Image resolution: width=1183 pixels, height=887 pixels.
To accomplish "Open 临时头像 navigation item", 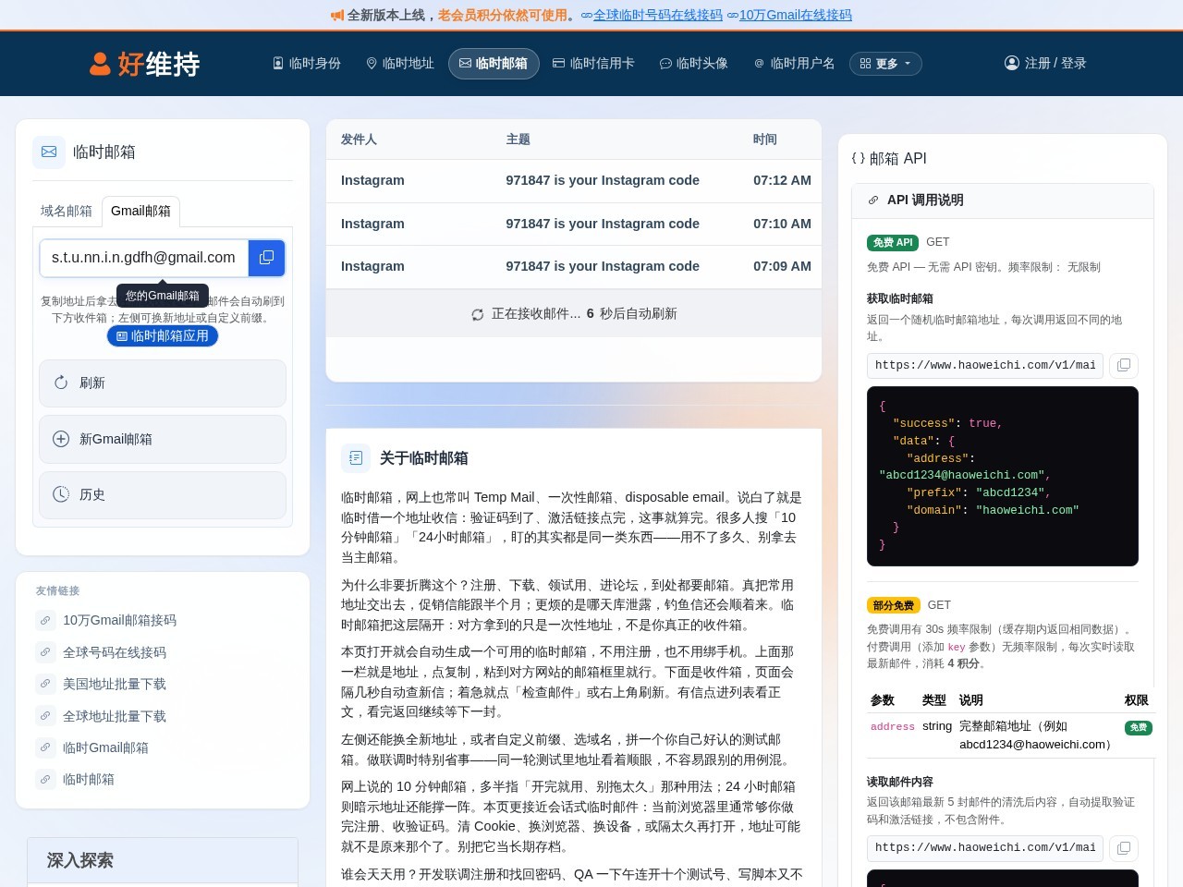I will pyautogui.click(x=694, y=64).
